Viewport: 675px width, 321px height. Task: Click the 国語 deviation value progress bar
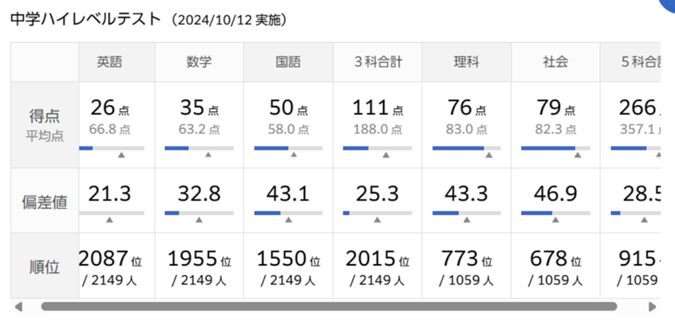tap(288, 212)
